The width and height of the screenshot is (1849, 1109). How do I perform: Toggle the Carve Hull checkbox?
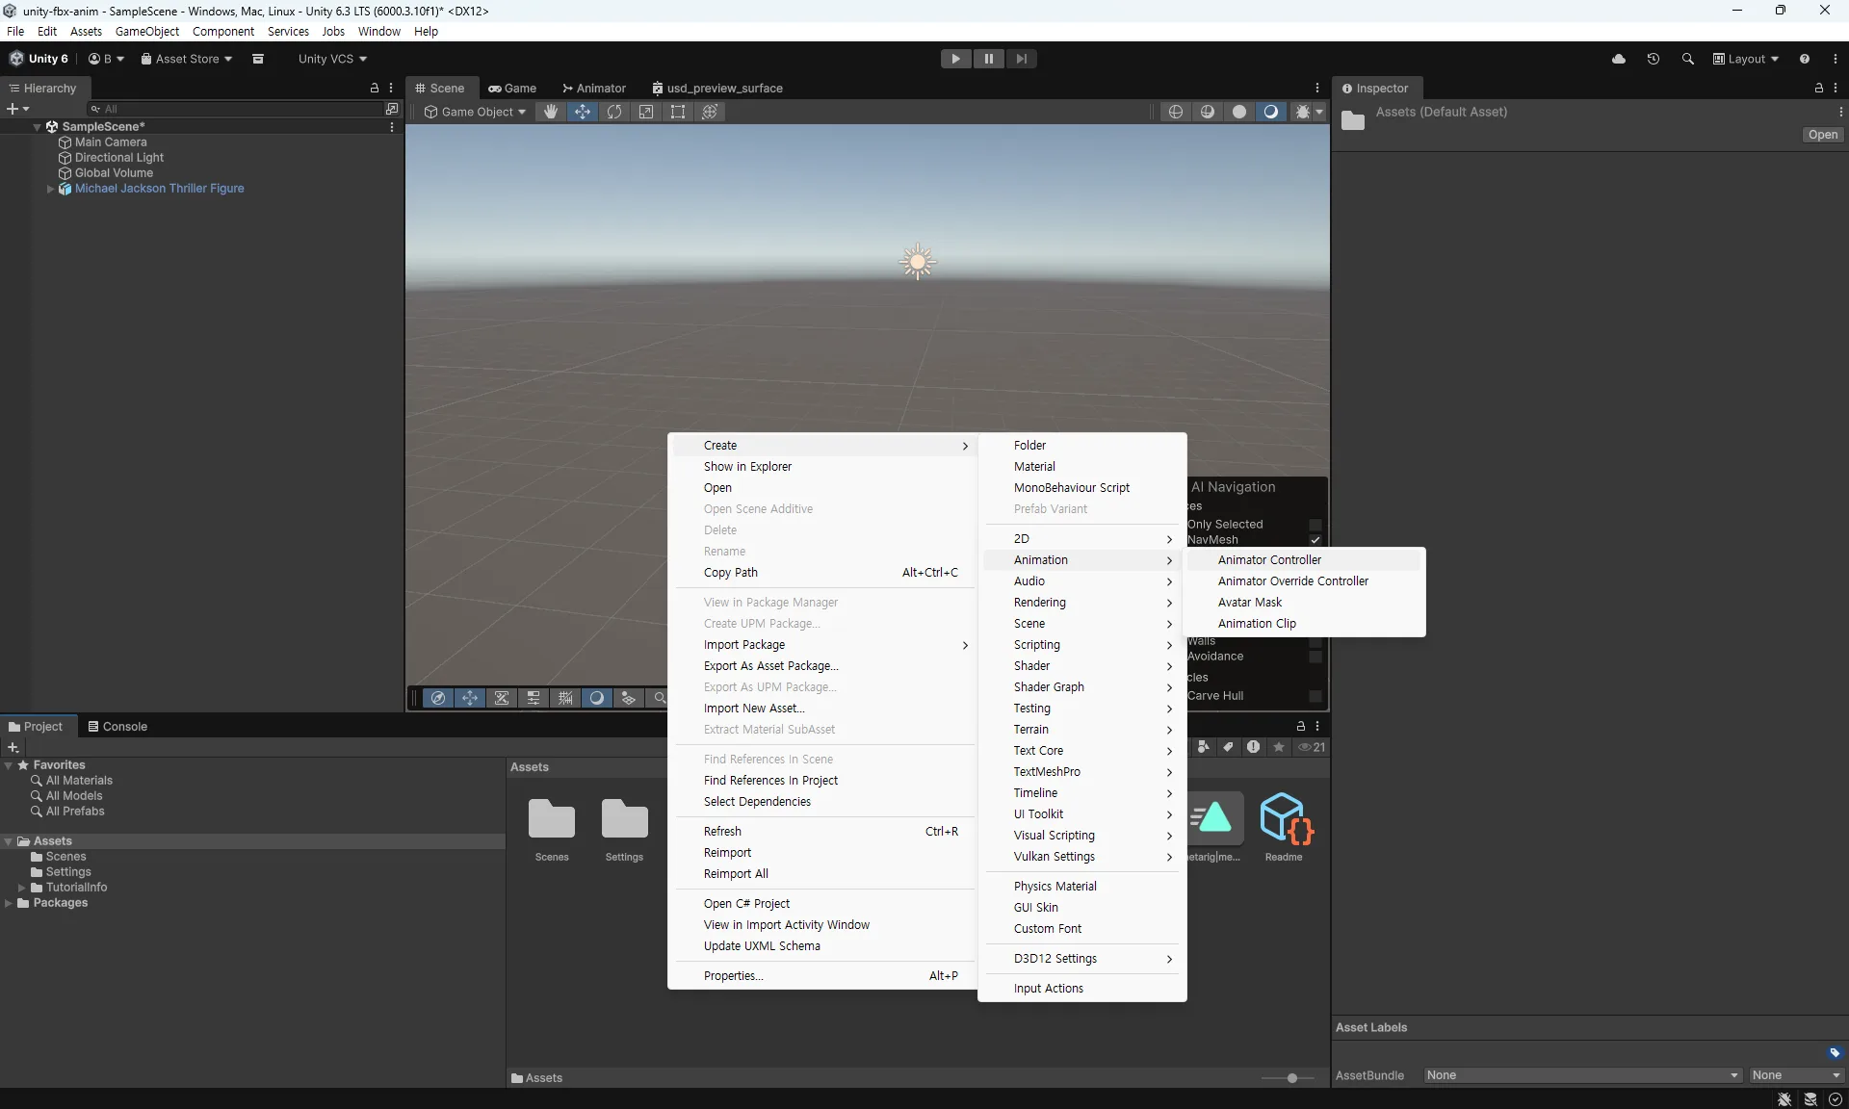pos(1315,696)
